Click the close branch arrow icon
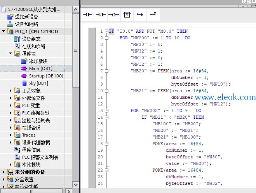Image resolution: width=256 pixels, height=193 pixels. point(153,15)
